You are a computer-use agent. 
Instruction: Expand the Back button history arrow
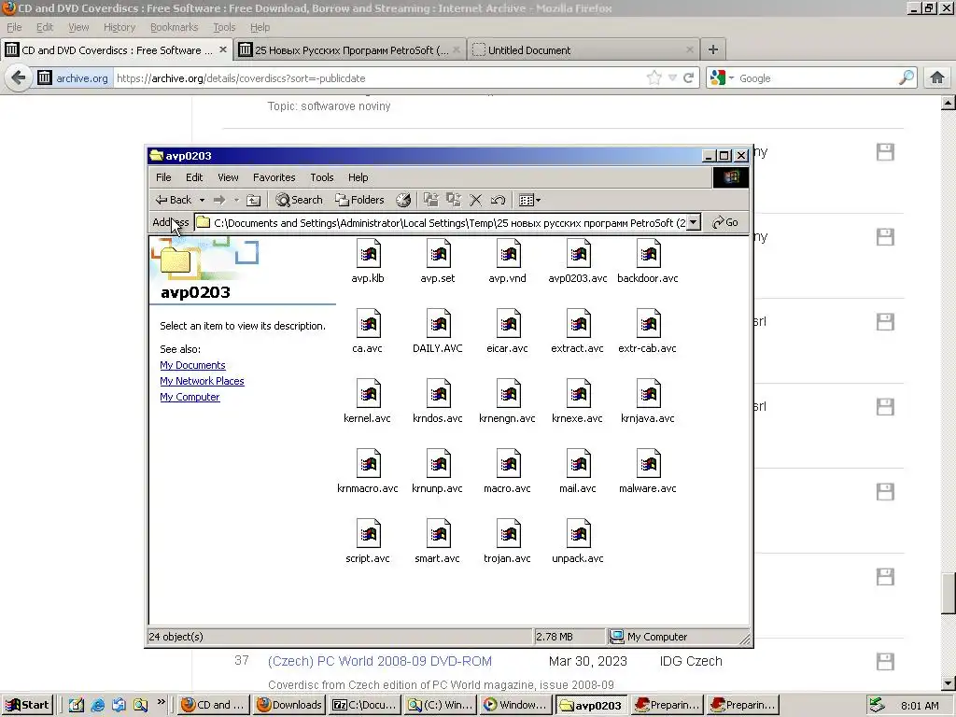point(202,200)
